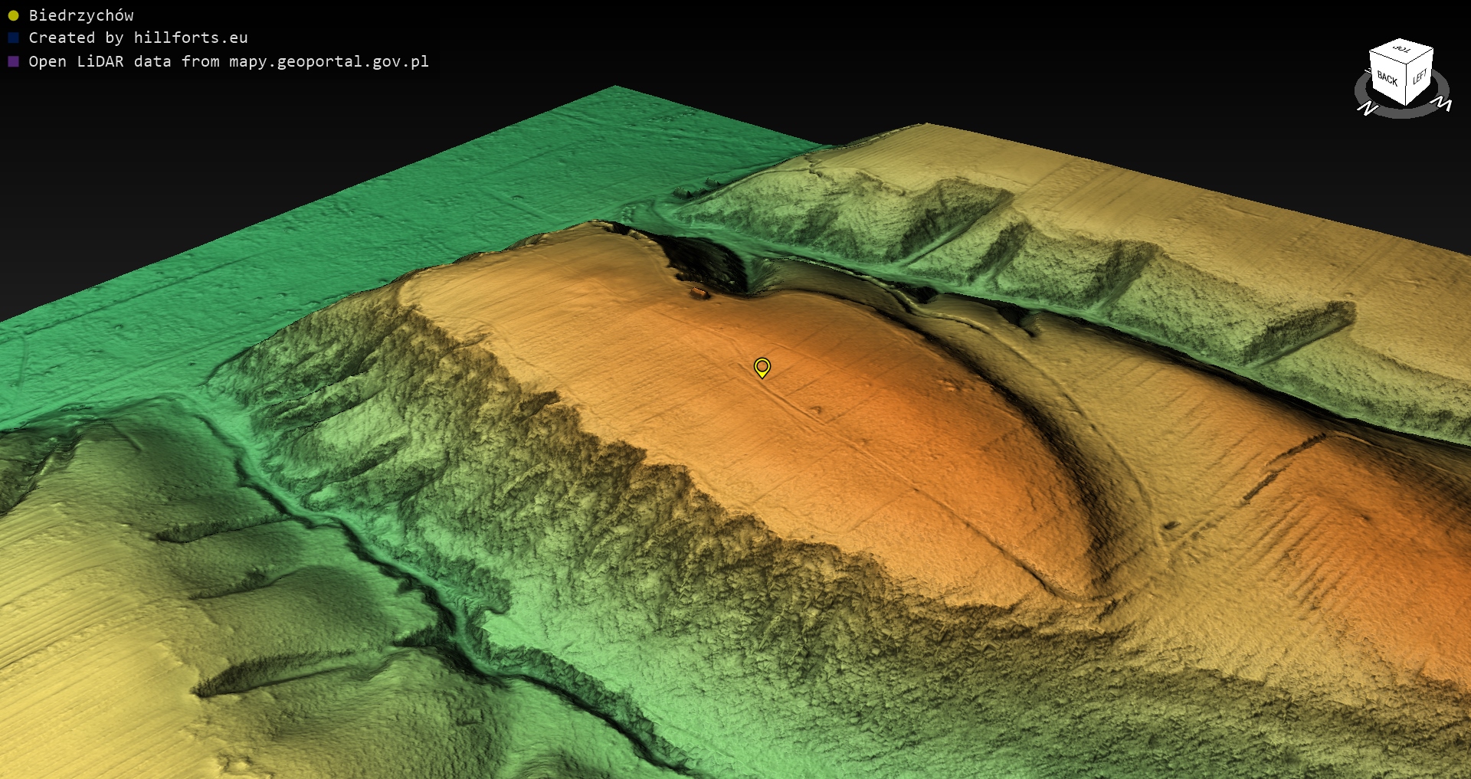Viewport: 1471px width, 779px height.
Task: Click the purple square legend marker
Action: tap(13, 61)
